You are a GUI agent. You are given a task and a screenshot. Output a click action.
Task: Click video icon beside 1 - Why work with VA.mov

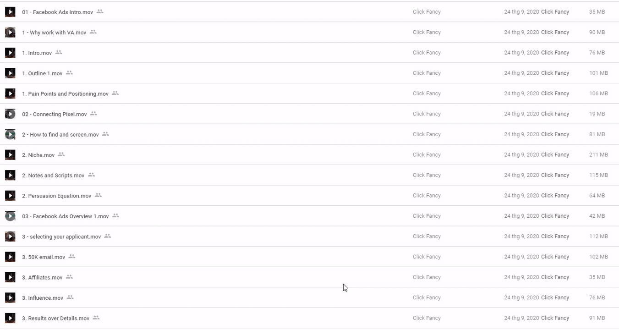[10, 33]
